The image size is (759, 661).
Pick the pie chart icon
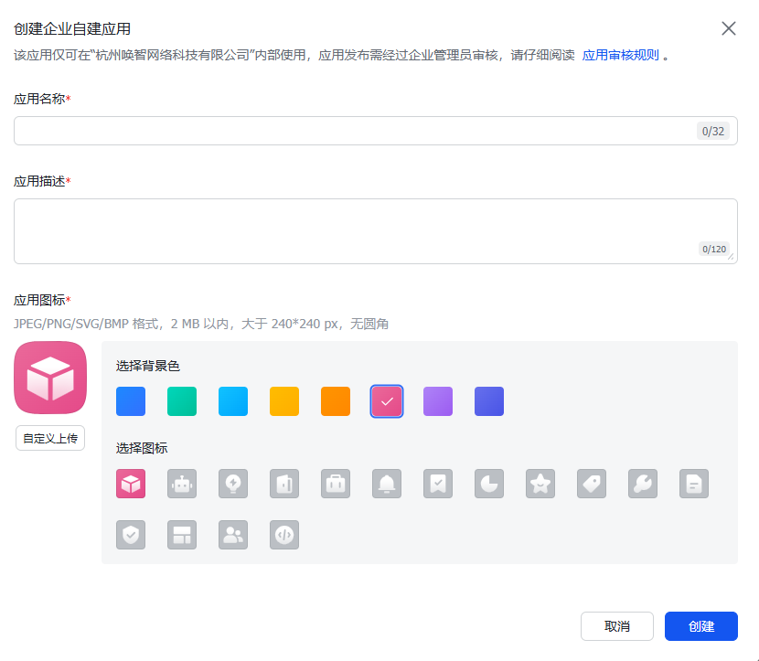489,484
